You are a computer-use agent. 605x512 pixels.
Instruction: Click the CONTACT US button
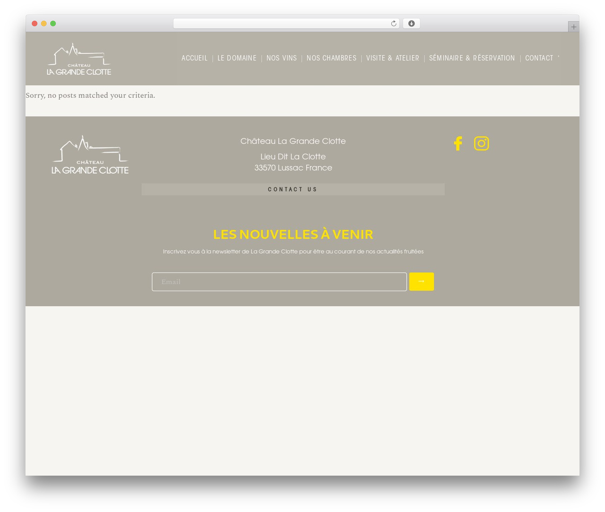pyautogui.click(x=293, y=189)
